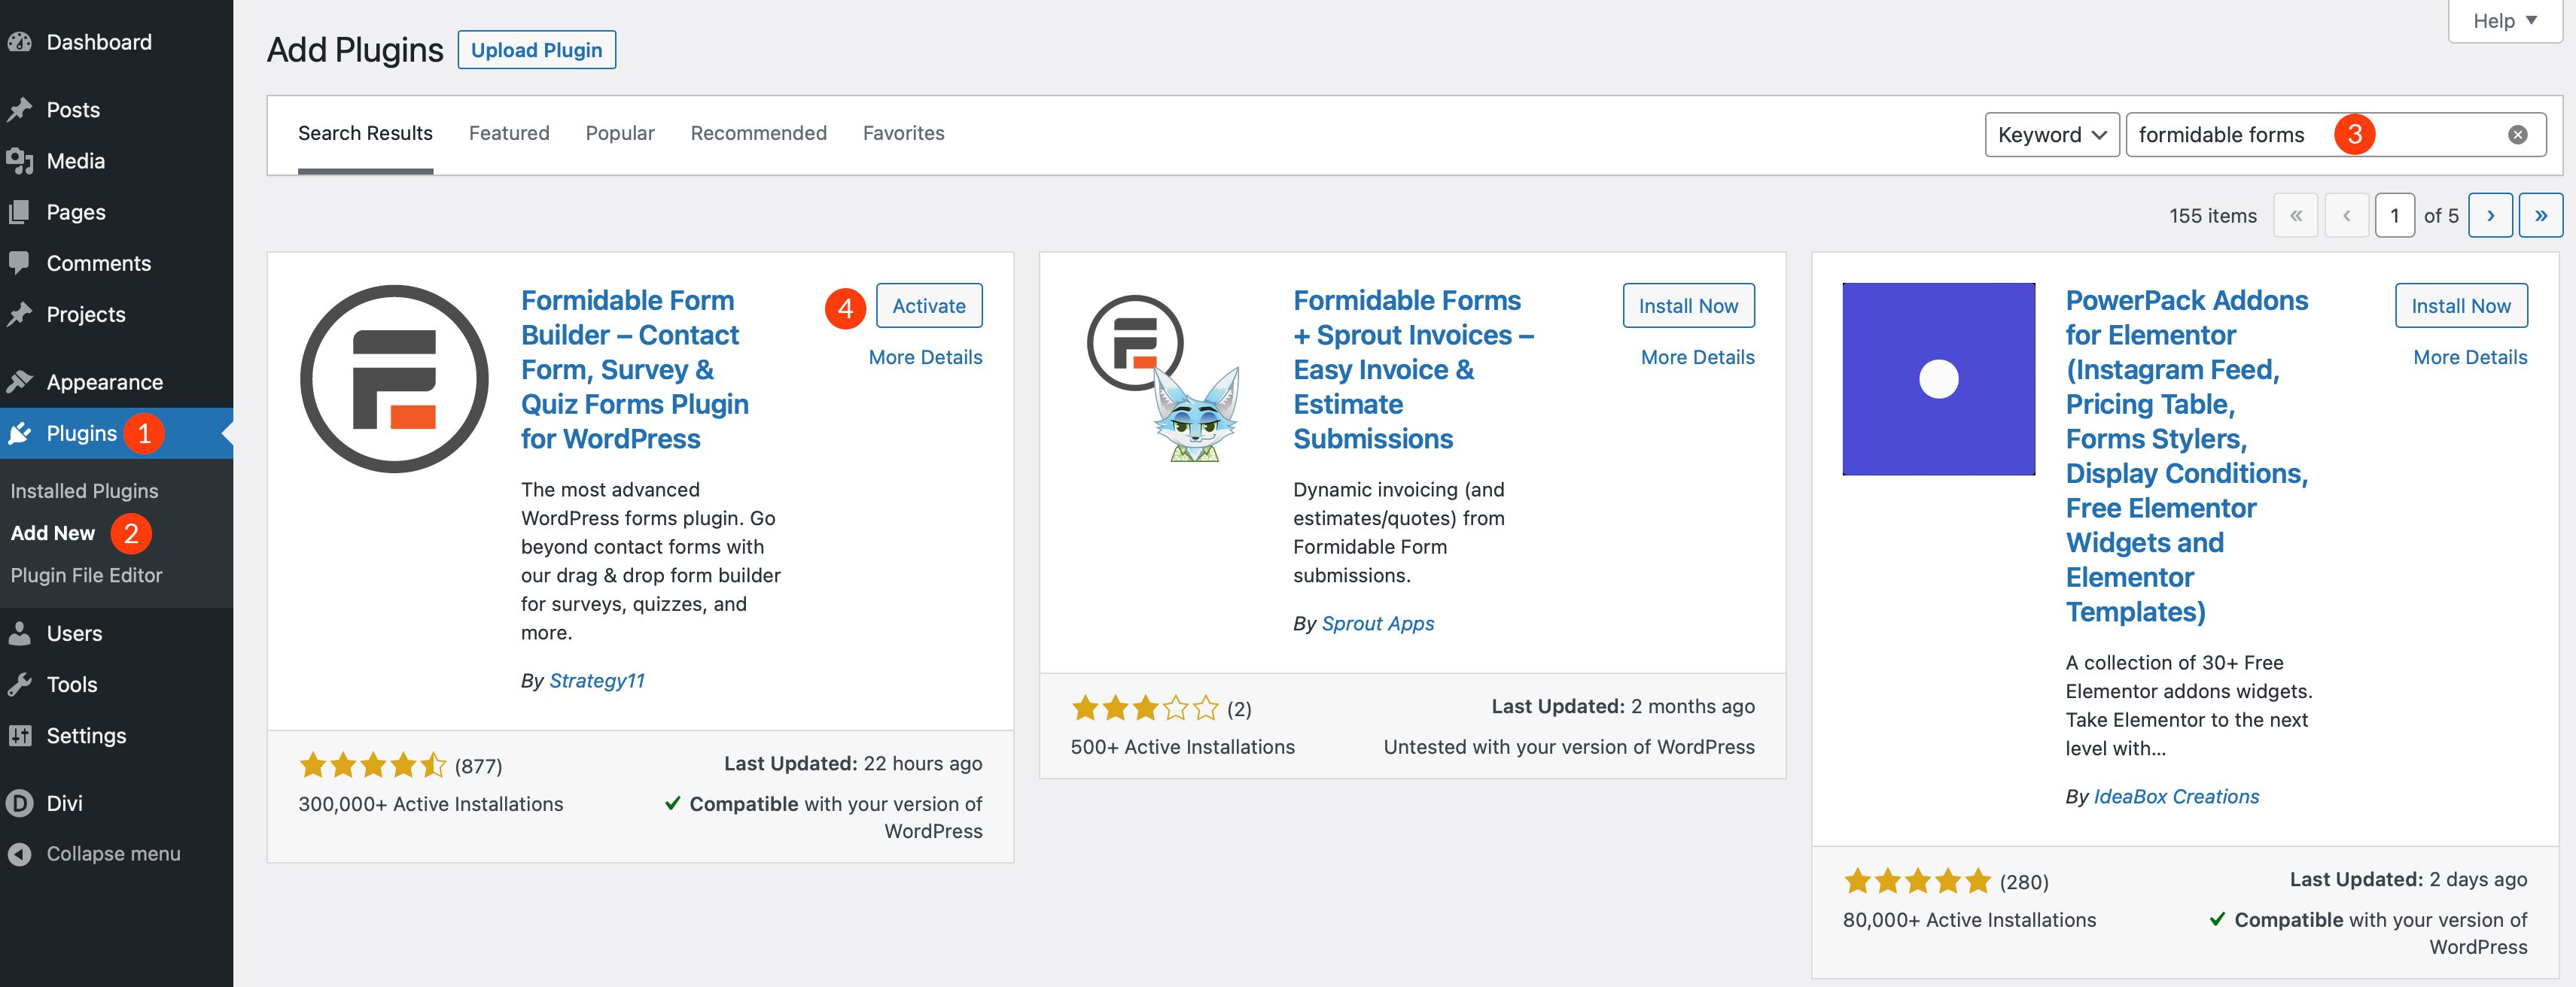Viewport: 2576px width, 987px height.
Task: Click the Upload Plugin button
Action: coord(537,49)
